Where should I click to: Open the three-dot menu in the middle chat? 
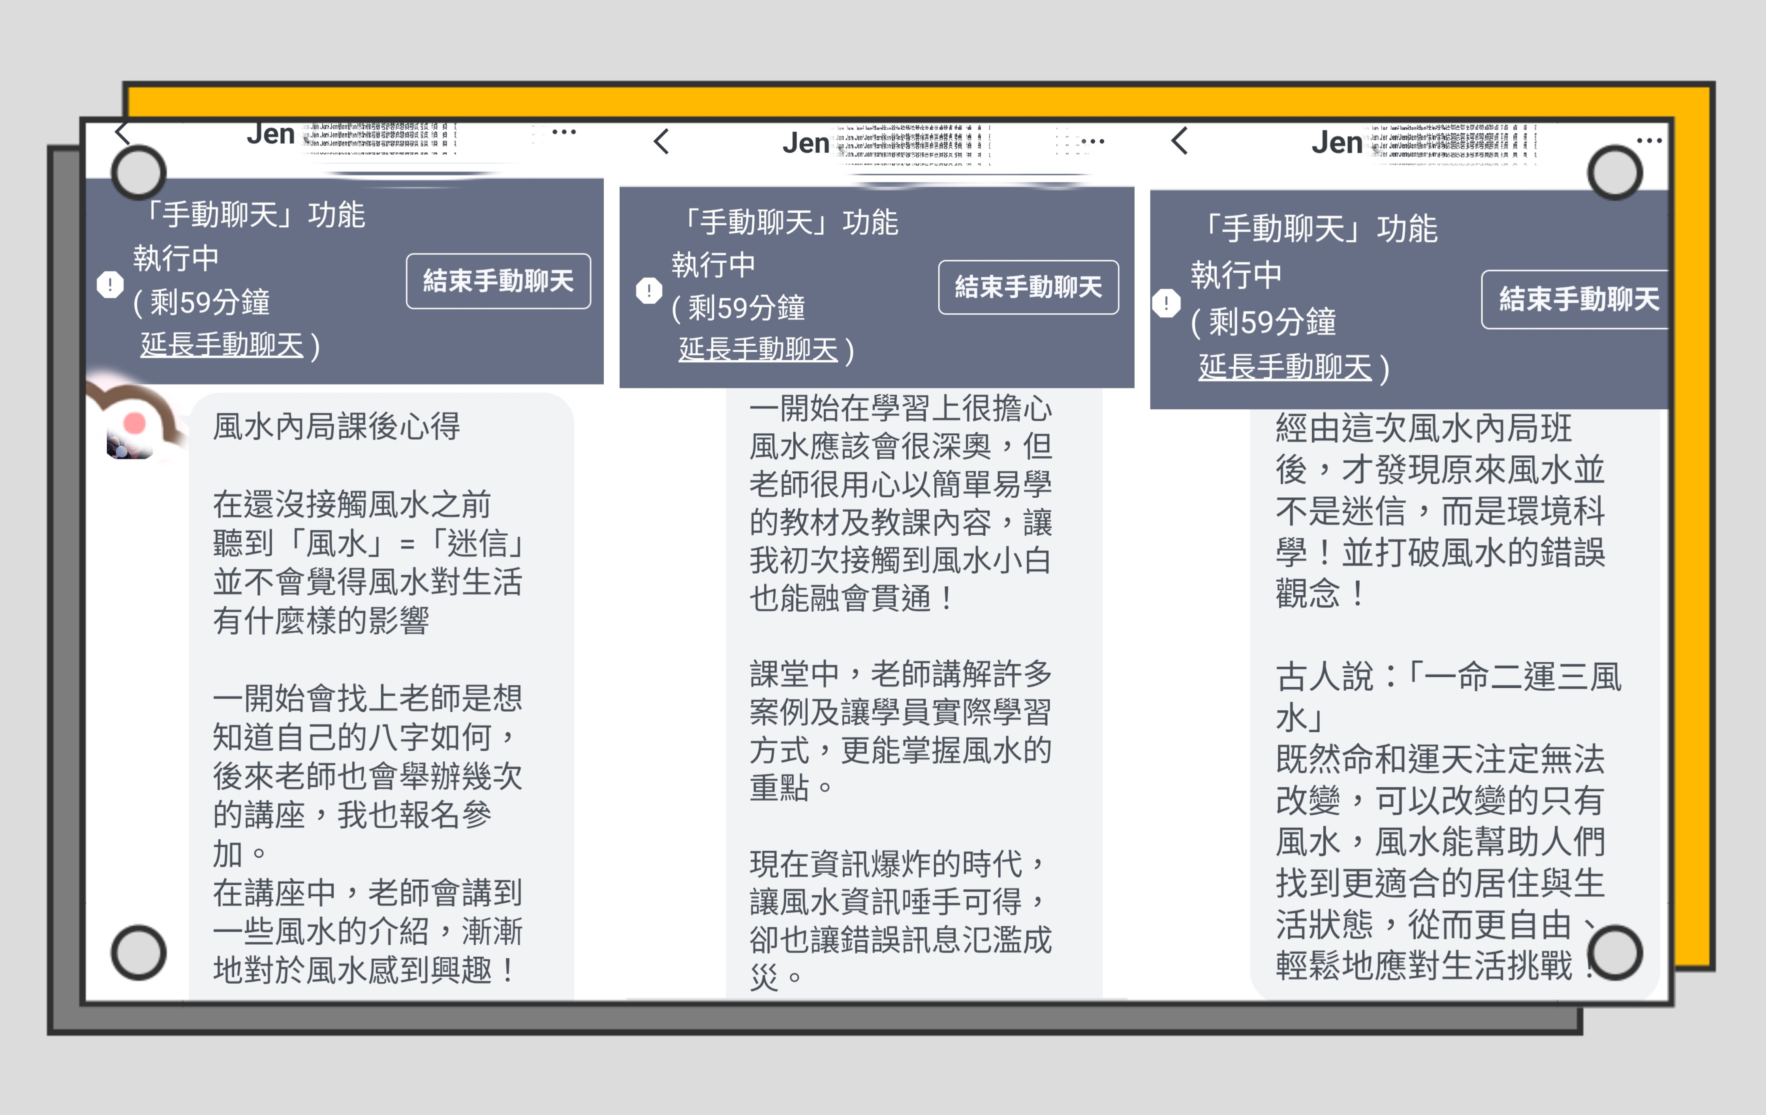click(x=1092, y=141)
